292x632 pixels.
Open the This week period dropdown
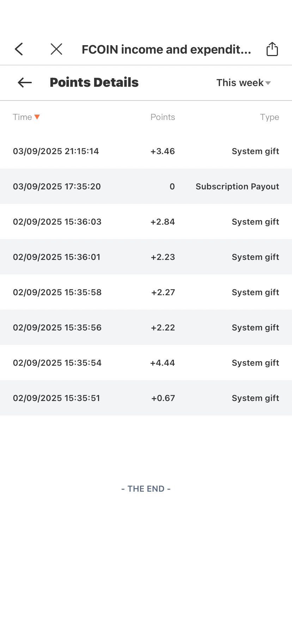243,83
